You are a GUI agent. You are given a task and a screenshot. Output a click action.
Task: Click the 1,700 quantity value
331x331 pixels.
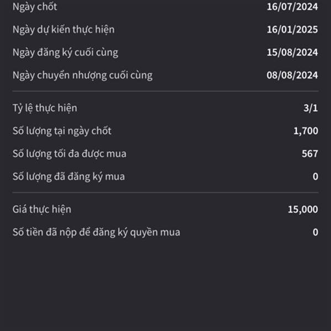[x=306, y=131]
